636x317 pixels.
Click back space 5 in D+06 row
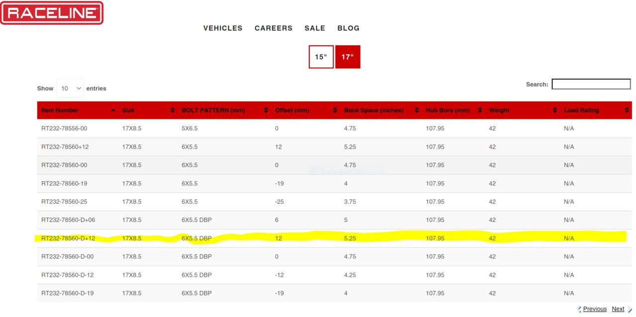point(346,220)
